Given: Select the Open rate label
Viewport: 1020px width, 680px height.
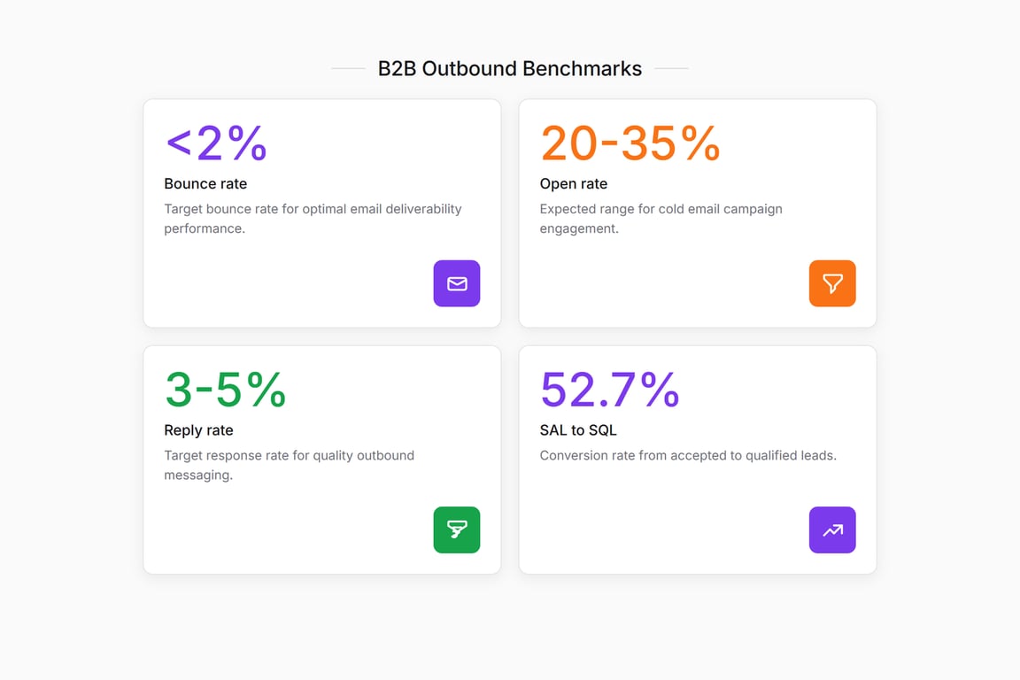Looking at the screenshot, I should click(573, 183).
